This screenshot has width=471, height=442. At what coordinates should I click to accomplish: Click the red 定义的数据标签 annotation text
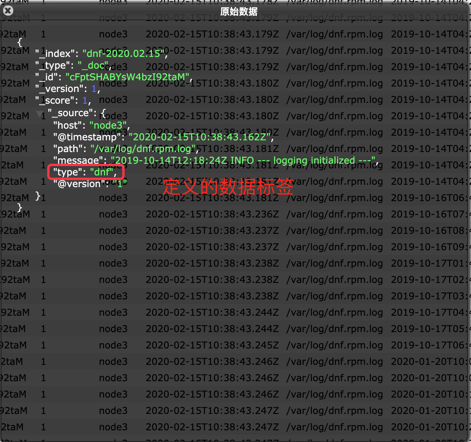click(x=228, y=187)
